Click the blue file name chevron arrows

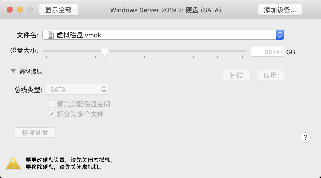click(280, 35)
